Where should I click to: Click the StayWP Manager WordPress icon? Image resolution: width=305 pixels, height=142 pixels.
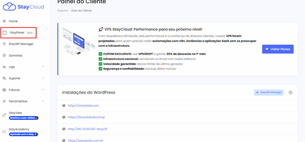[x=4, y=44]
